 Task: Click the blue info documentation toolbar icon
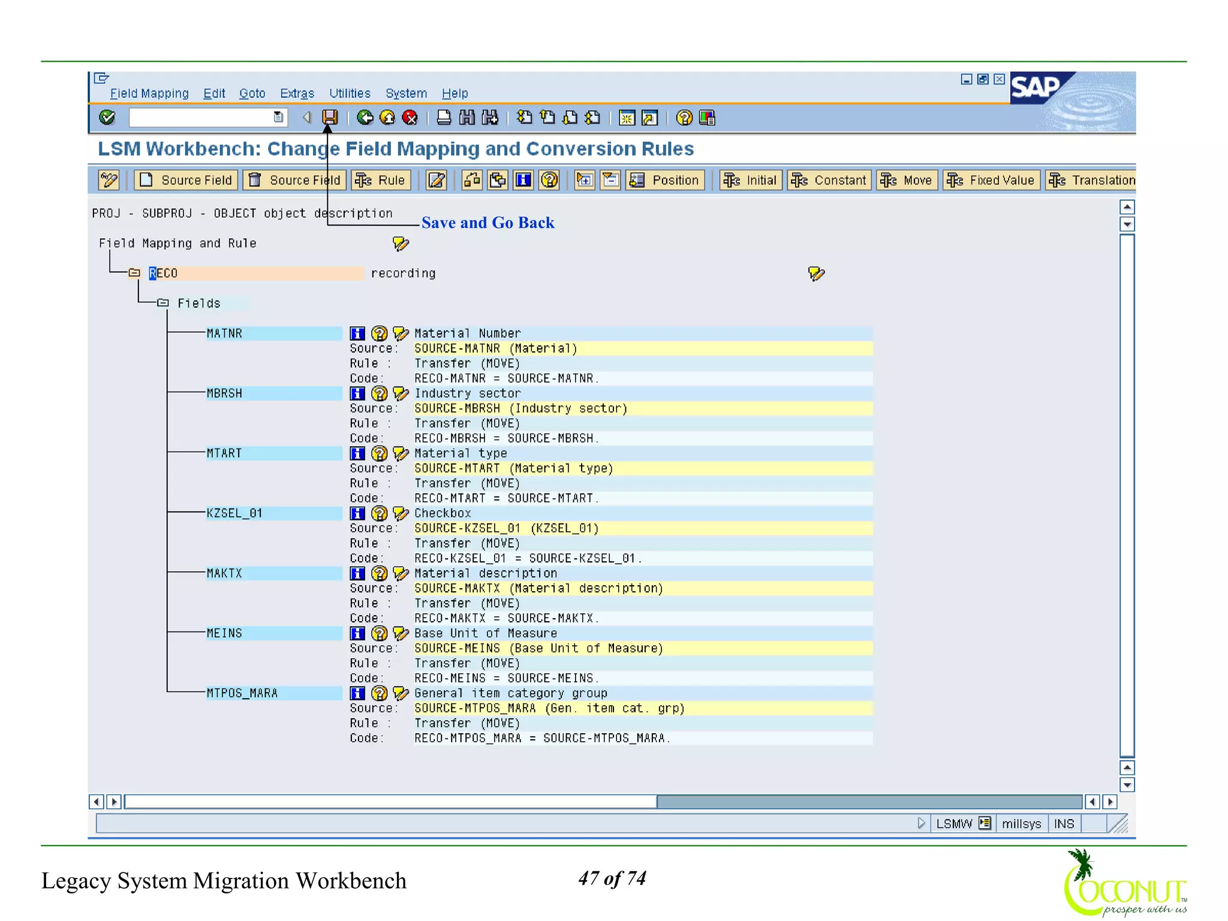pos(523,180)
